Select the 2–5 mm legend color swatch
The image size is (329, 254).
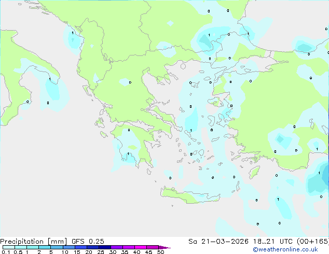(45, 247)
